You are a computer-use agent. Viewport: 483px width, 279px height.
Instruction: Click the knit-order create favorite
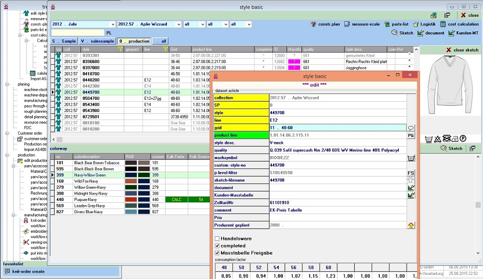tap(28, 271)
